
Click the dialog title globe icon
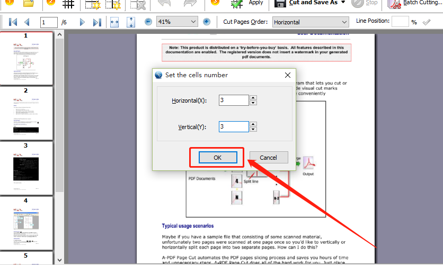point(158,75)
